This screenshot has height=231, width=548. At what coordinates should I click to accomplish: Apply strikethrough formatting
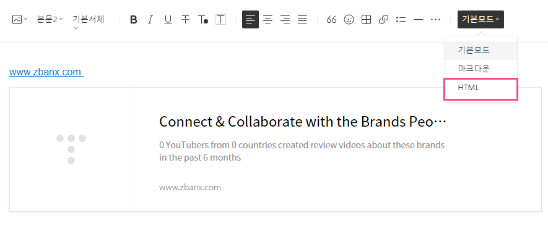pos(185,20)
